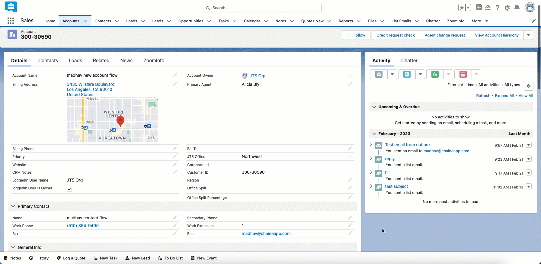
Task: Click the New Email icon in Activity
Action: click(379, 74)
